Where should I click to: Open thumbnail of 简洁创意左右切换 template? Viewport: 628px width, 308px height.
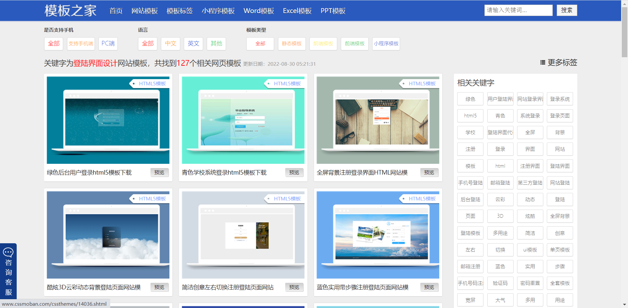243,235
